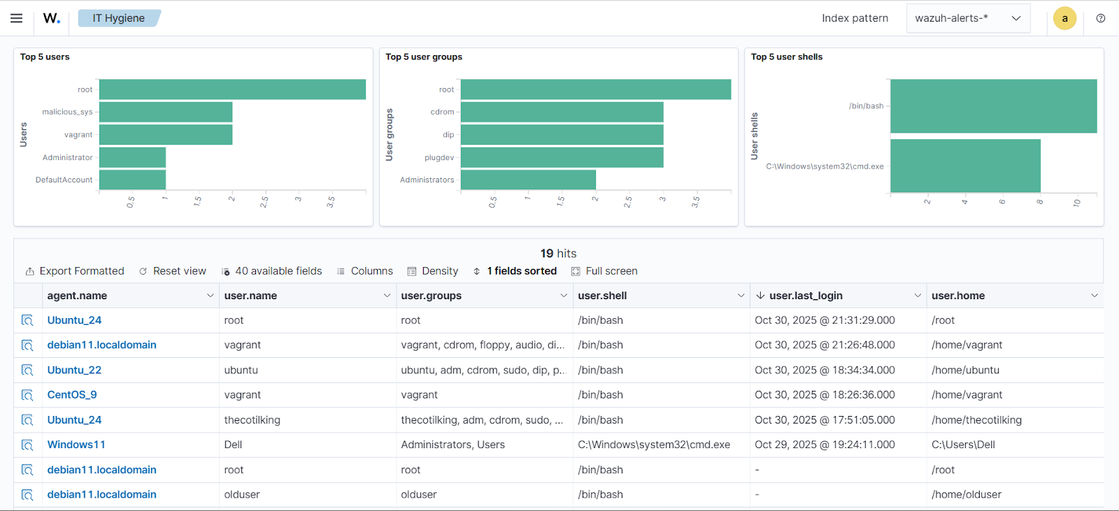Open the hamburger navigation menu
This screenshot has width=1119, height=511.
[17, 18]
